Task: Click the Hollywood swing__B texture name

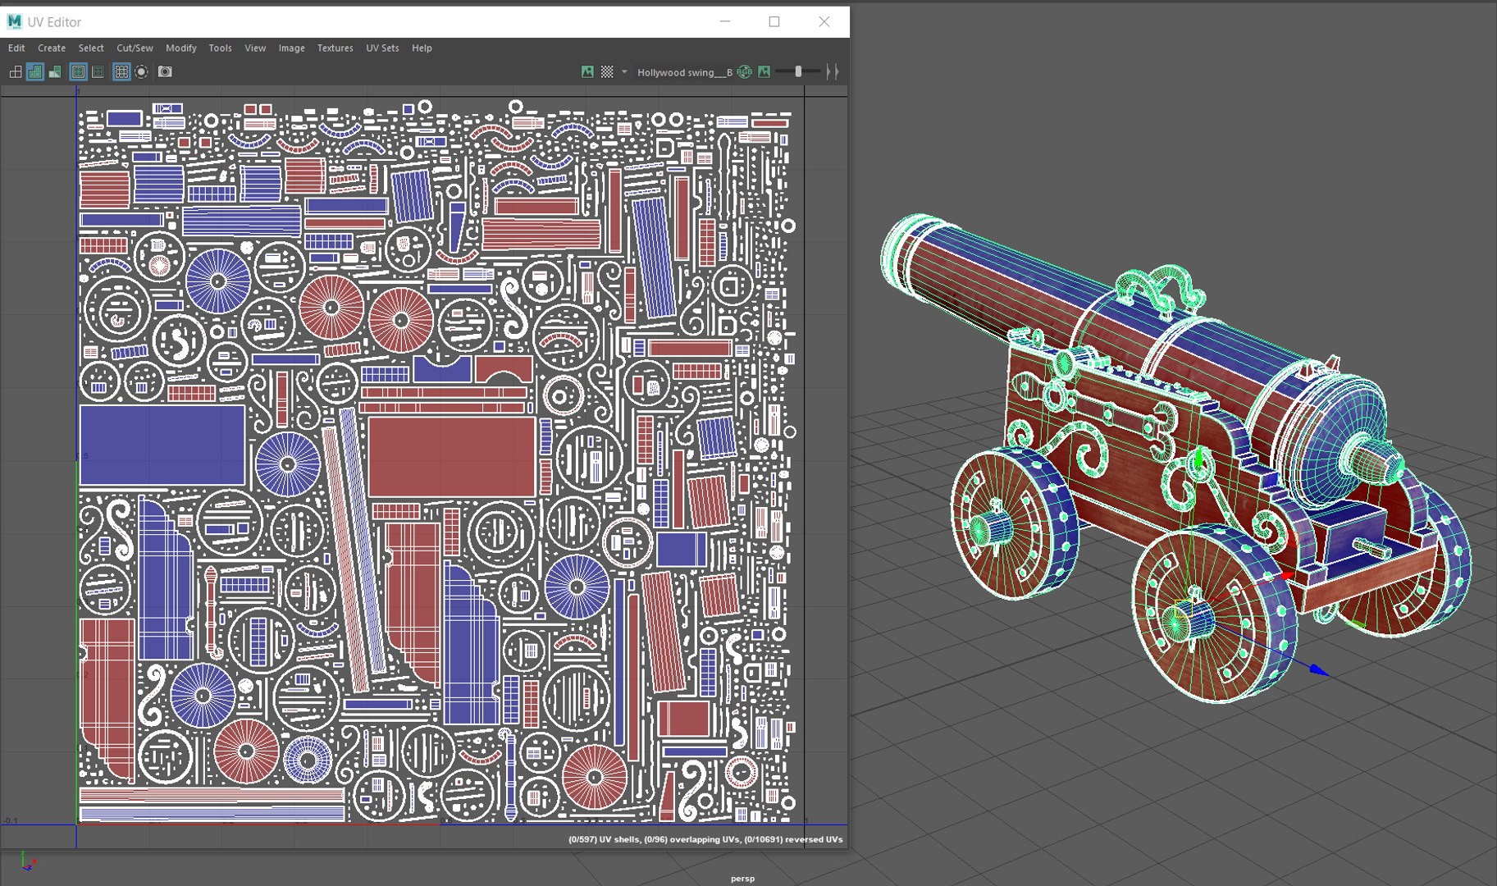Action: pyautogui.click(x=684, y=73)
